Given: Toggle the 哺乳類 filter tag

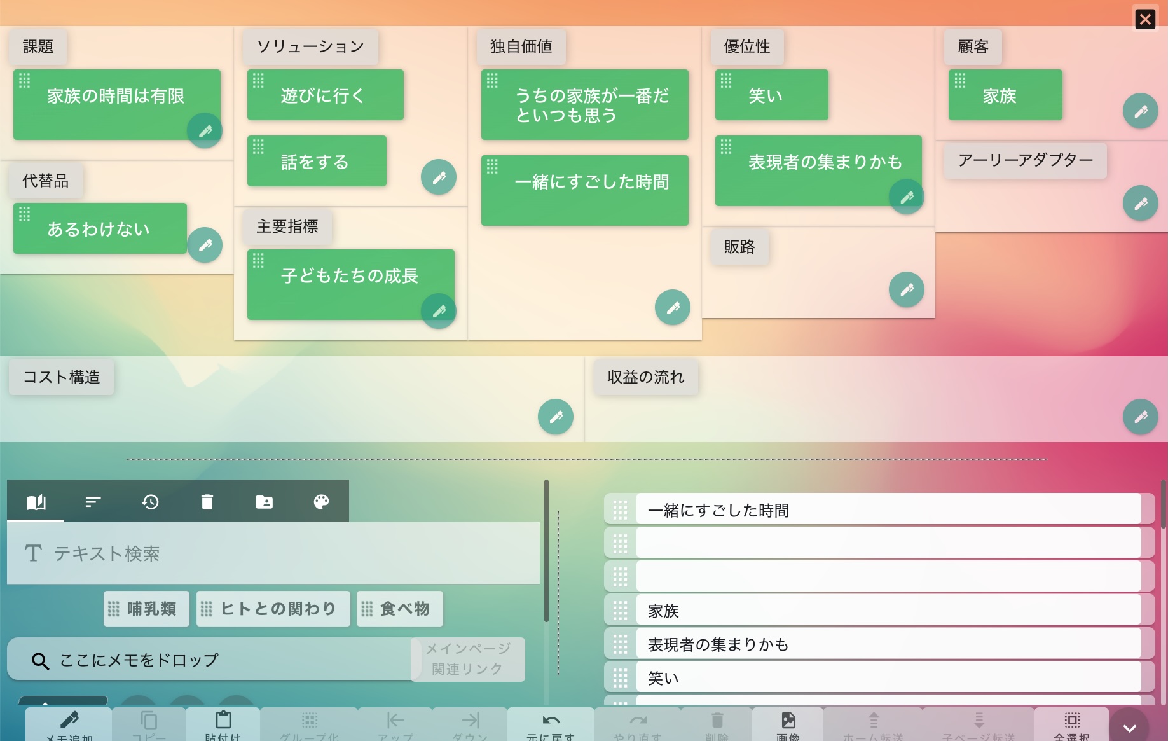Looking at the screenshot, I should (x=146, y=609).
